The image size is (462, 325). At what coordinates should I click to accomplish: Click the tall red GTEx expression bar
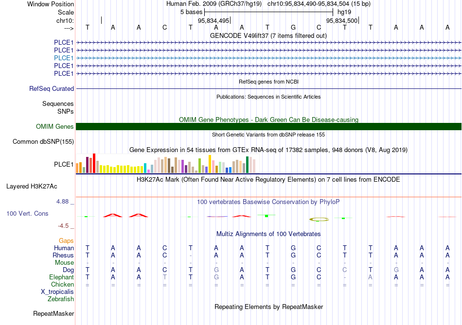(94, 163)
